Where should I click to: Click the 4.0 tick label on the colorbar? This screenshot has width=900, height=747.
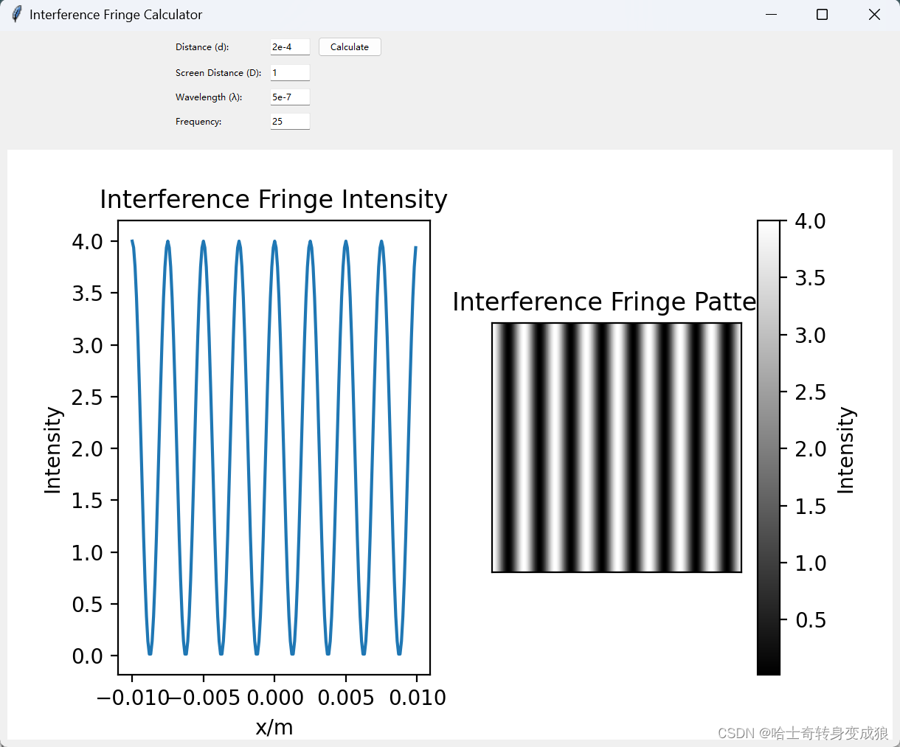click(810, 221)
